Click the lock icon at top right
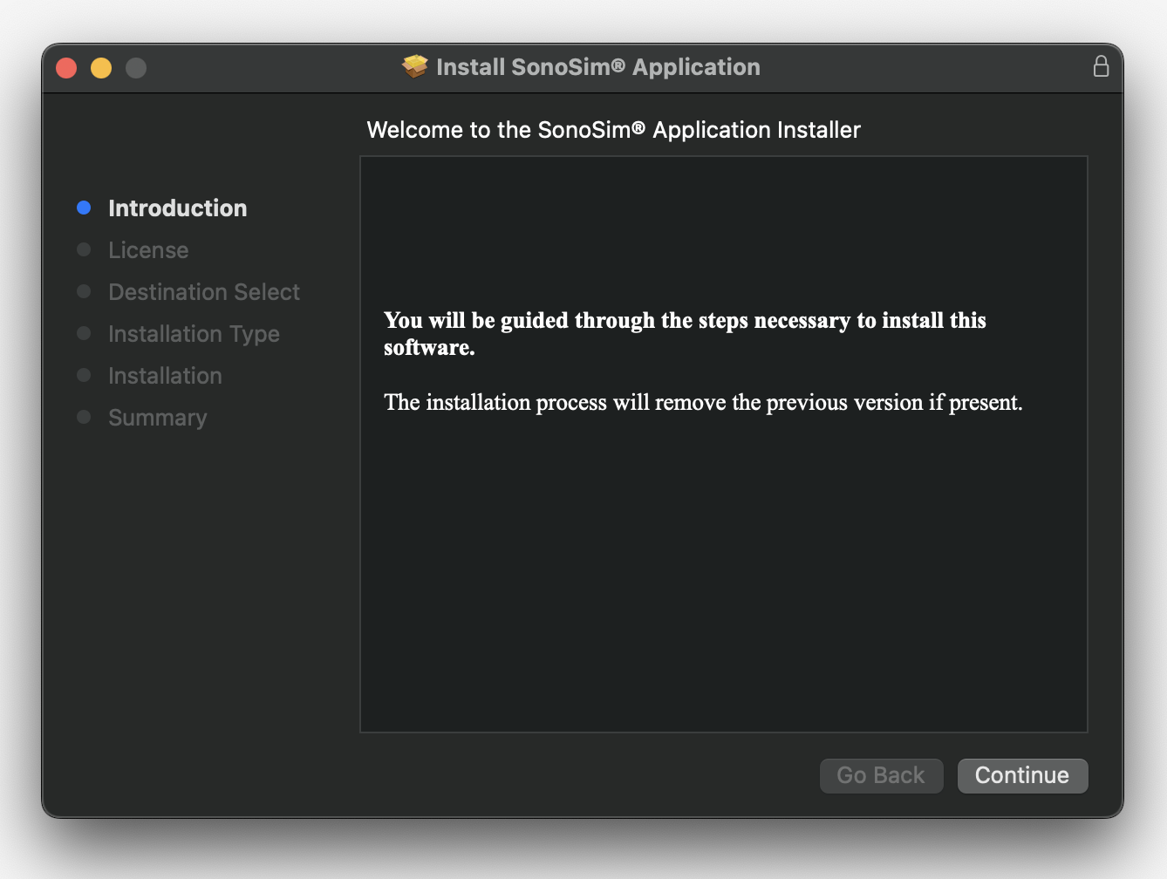The height and width of the screenshot is (879, 1167). pyautogui.click(x=1101, y=66)
